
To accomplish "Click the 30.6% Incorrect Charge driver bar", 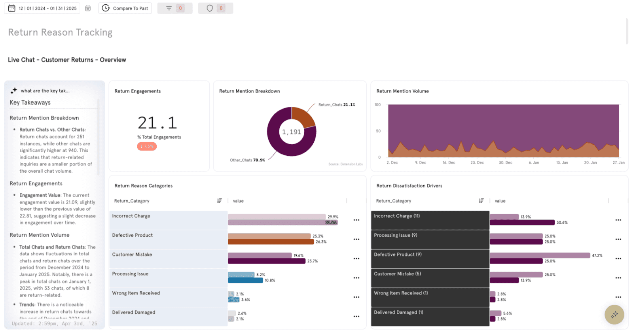I will pyautogui.click(x=522, y=223).
